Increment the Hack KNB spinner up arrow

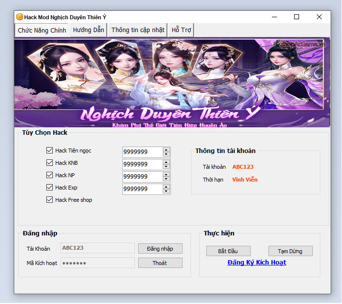pyautogui.click(x=166, y=162)
